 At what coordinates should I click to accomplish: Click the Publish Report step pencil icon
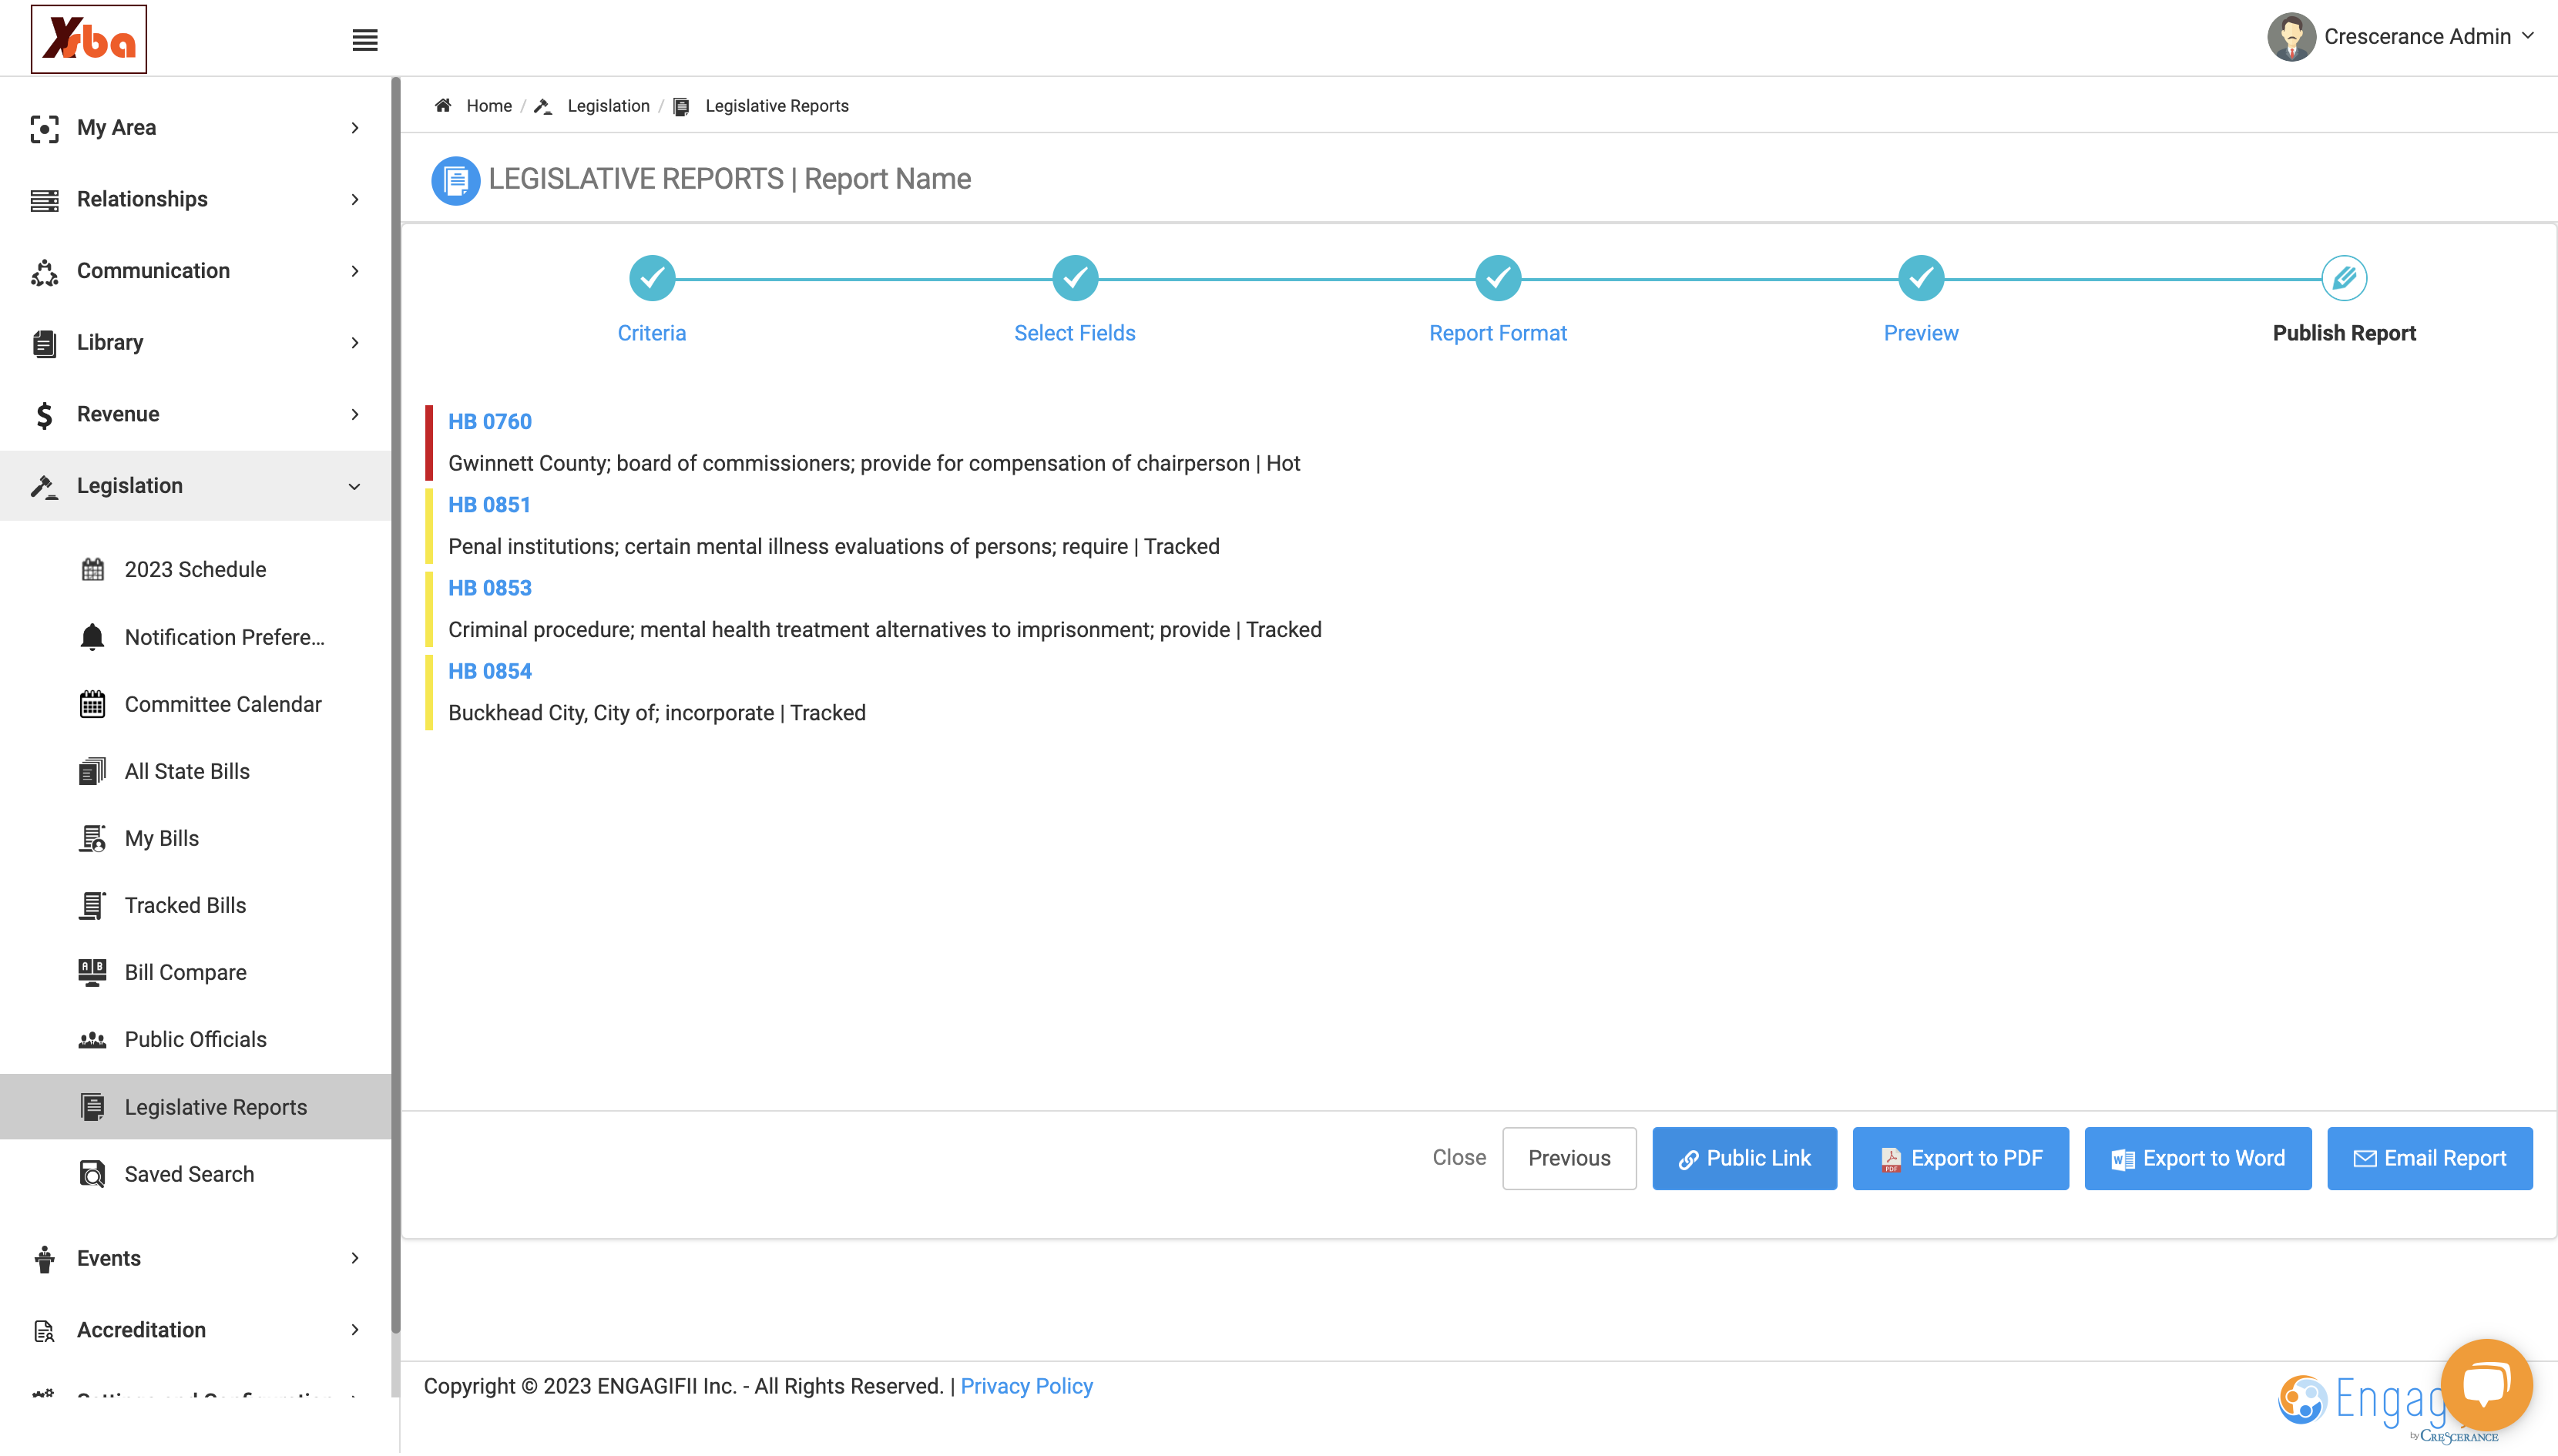pyautogui.click(x=2344, y=278)
